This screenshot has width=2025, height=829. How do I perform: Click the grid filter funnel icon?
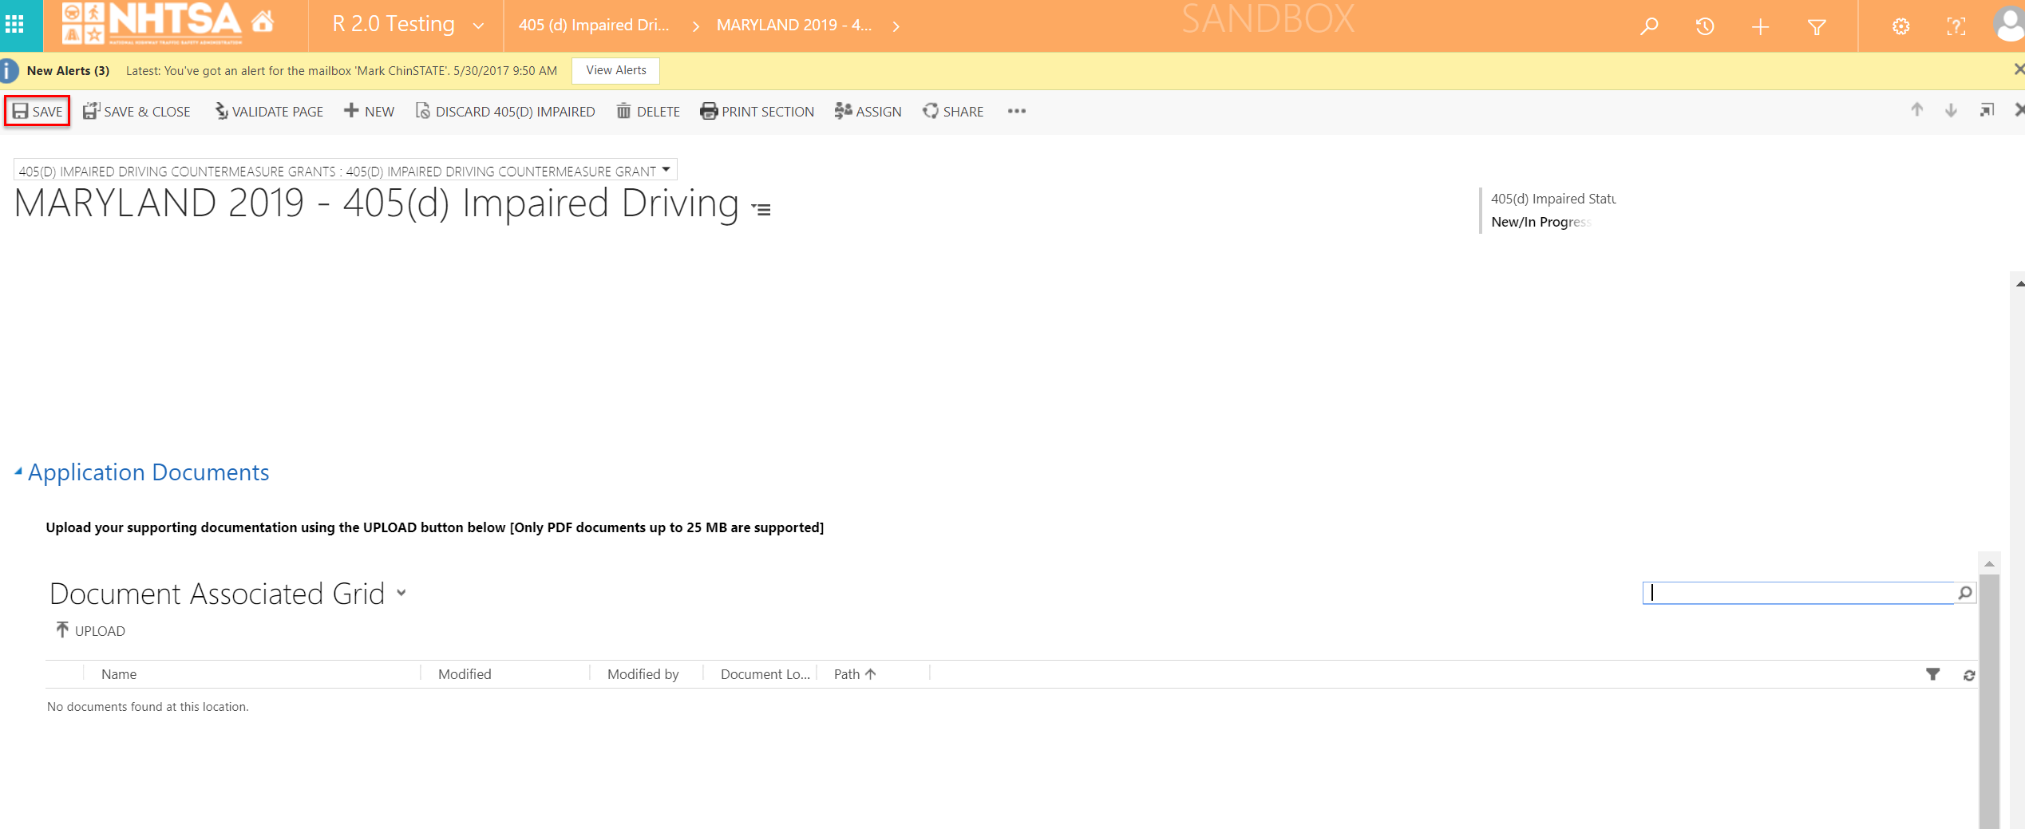(x=1932, y=674)
